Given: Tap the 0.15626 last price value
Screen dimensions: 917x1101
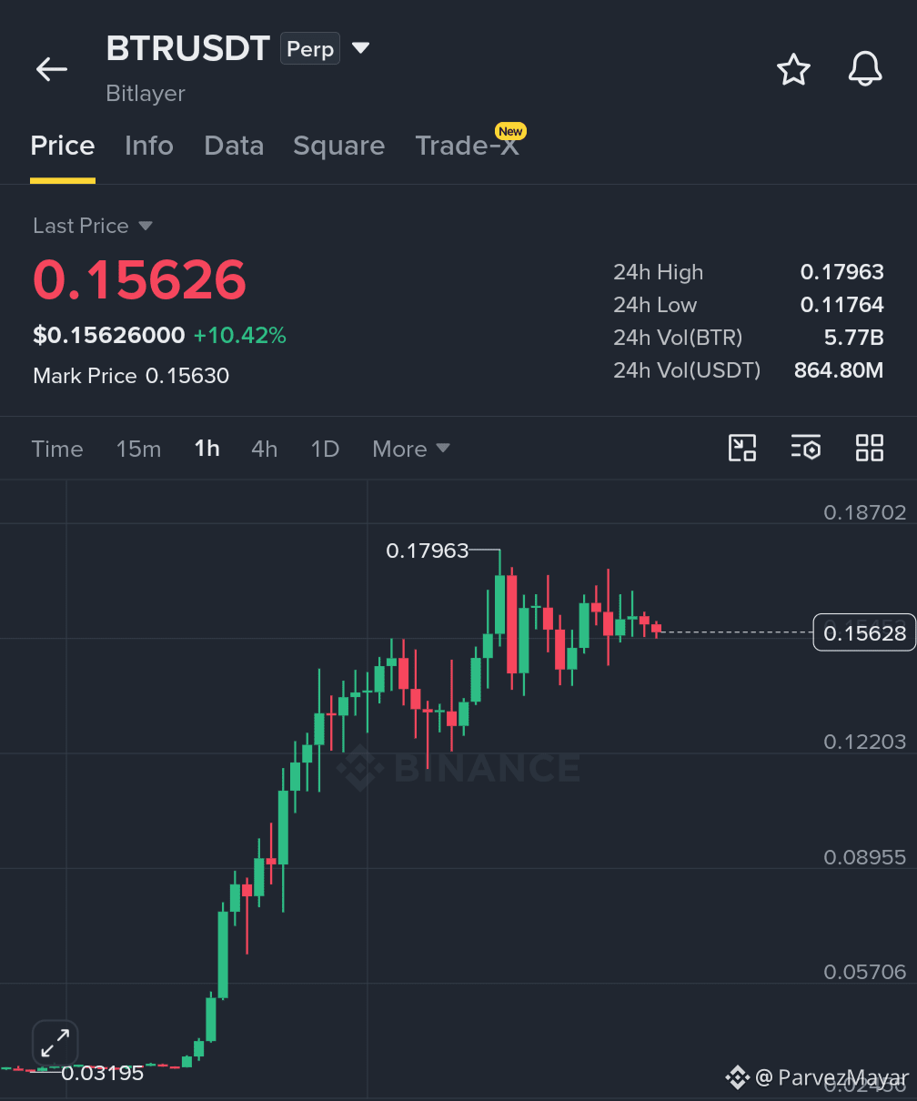Looking at the screenshot, I should coord(140,279).
